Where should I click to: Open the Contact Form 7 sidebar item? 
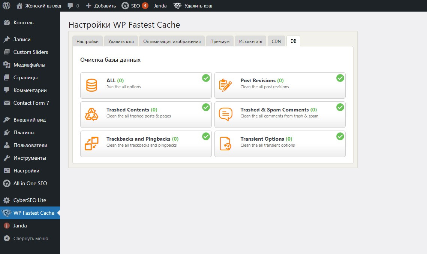click(31, 103)
